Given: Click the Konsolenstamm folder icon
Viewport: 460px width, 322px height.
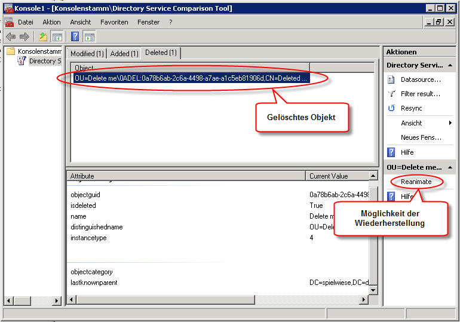Looking at the screenshot, I should (x=11, y=51).
